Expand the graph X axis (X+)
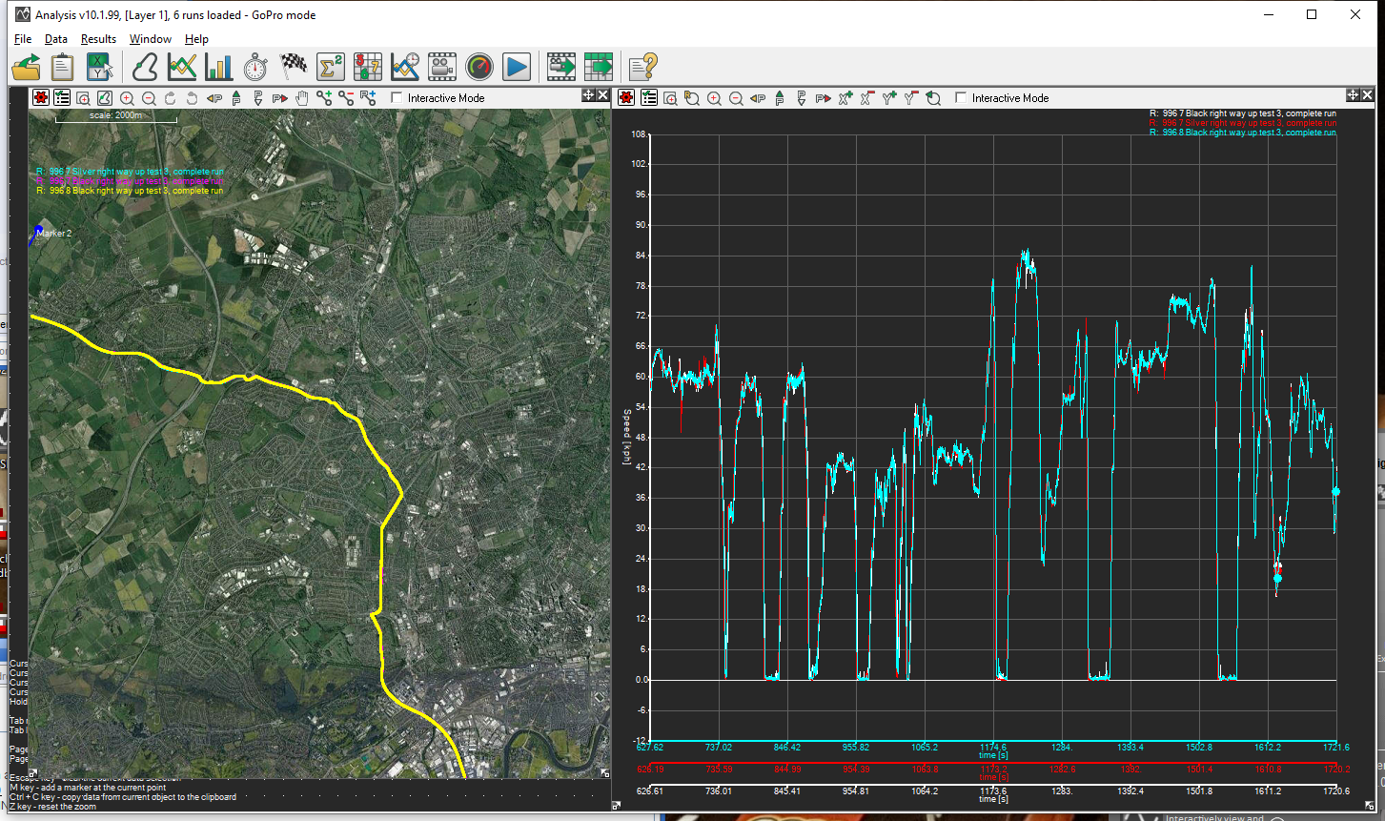Viewport: 1385px width, 821px height. pyautogui.click(x=846, y=97)
